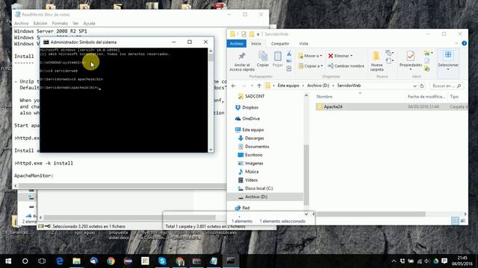The height and width of the screenshot is (268, 478).
Task: Expand the Propiedades dropdown arrow
Action: pos(411,69)
